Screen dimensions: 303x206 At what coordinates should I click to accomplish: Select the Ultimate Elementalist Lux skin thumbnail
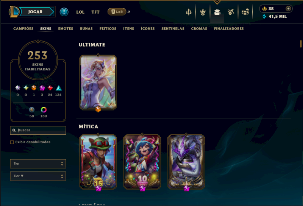coord(98,83)
